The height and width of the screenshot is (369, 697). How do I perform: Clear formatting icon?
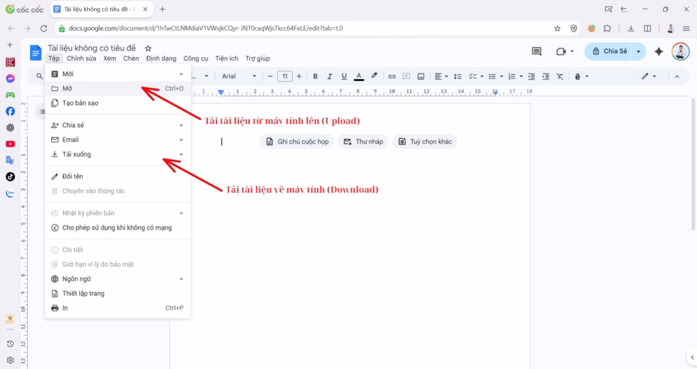point(560,76)
